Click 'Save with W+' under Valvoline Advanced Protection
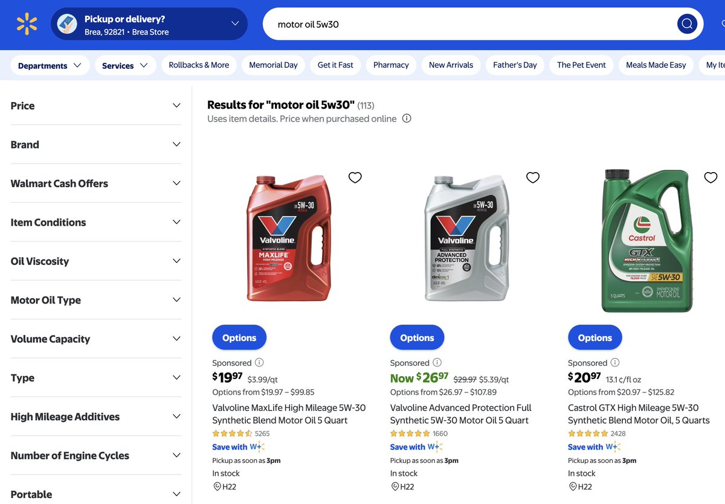Image resolution: width=725 pixels, height=504 pixels. click(x=416, y=447)
